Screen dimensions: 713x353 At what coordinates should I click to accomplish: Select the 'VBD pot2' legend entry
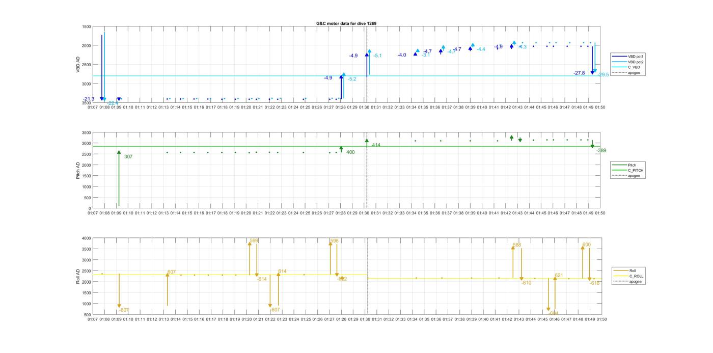coord(627,62)
